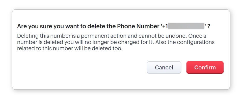Click the 'Are you sure' dialog heading
Screen dimensions: 242x99
click(114, 26)
